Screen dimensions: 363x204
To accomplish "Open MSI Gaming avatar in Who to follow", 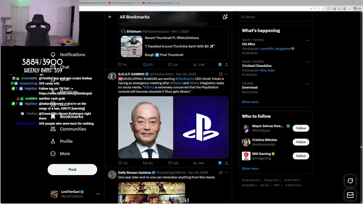I will [246, 156].
